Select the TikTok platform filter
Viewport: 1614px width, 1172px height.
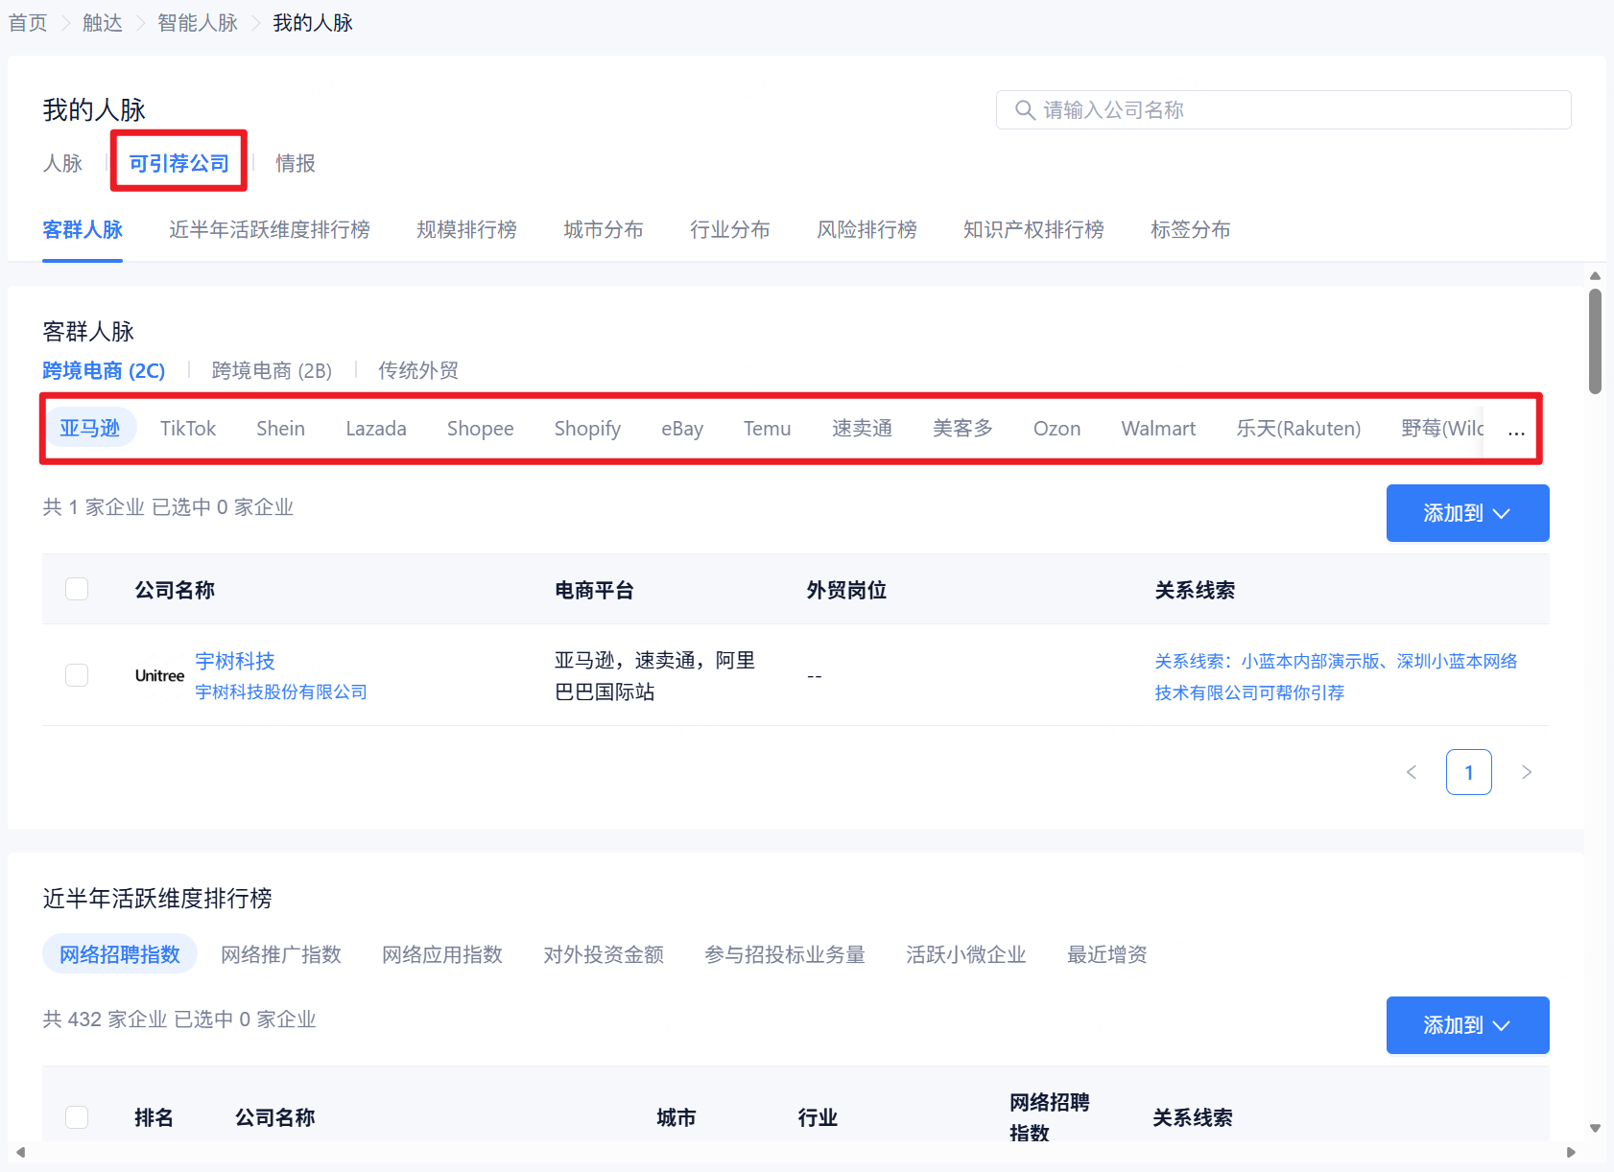[x=188, y=429]
